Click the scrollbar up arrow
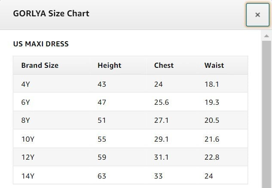Screen dimensions: 272x188 266,36
